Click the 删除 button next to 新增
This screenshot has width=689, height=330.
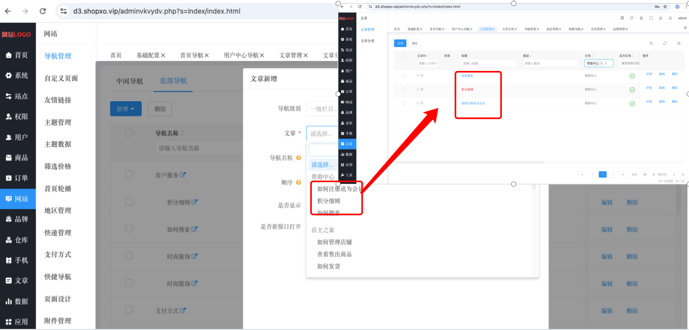pos(160,109)
